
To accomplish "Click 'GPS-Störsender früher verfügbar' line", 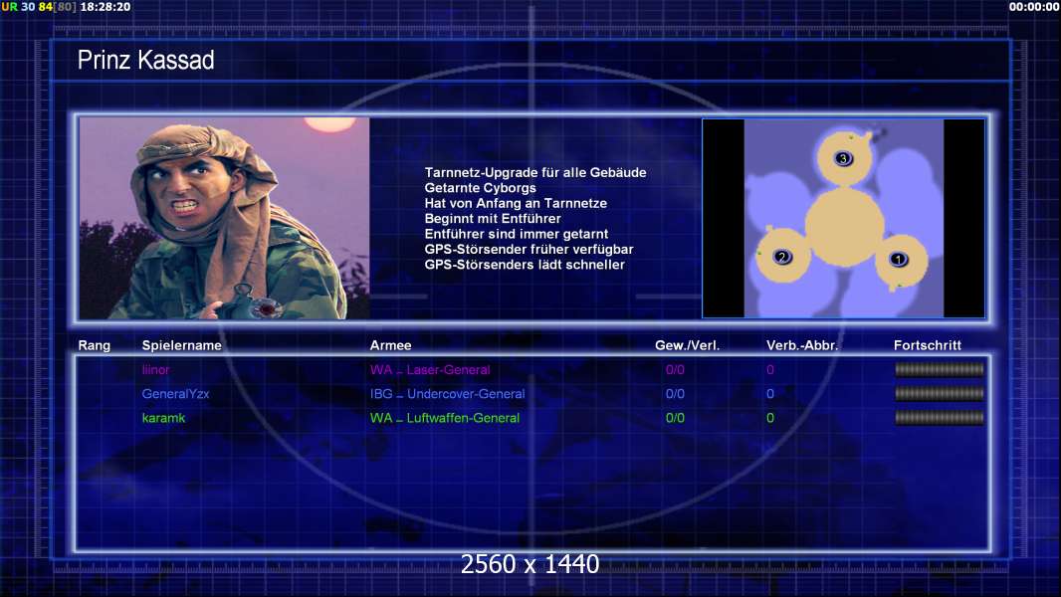I will (x=529, y=250).
